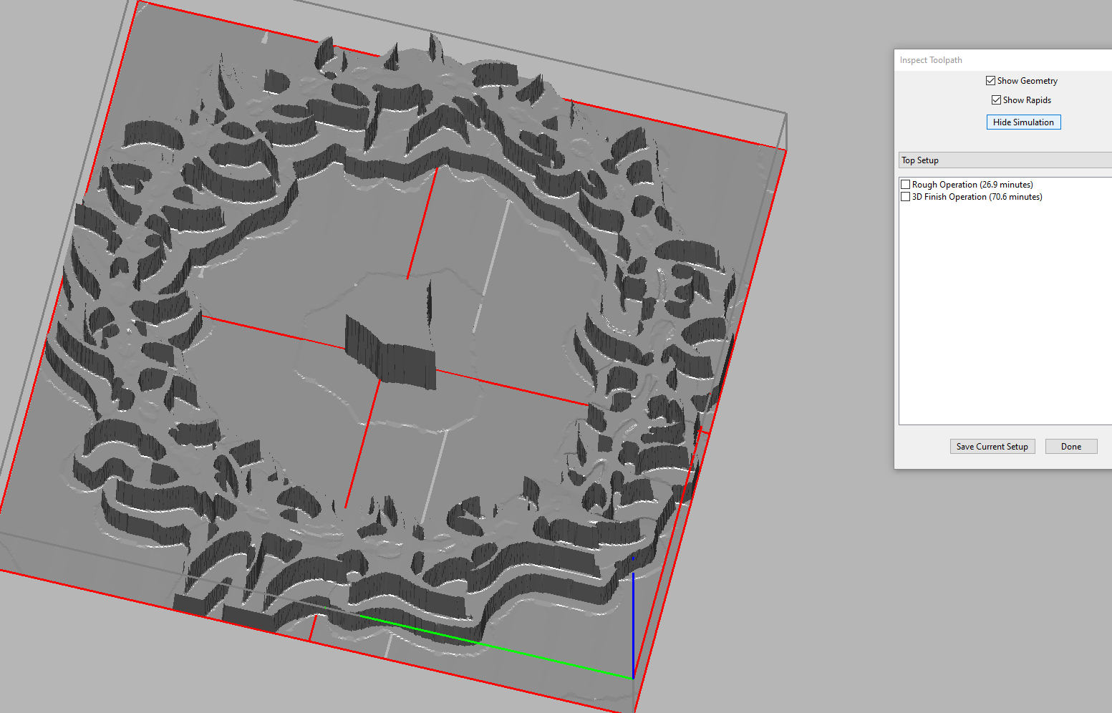Image resolution: width=1112 pixels, height=713 pixels.
Task: Click the Show Geometry label text
Action: coord(1027,81)
